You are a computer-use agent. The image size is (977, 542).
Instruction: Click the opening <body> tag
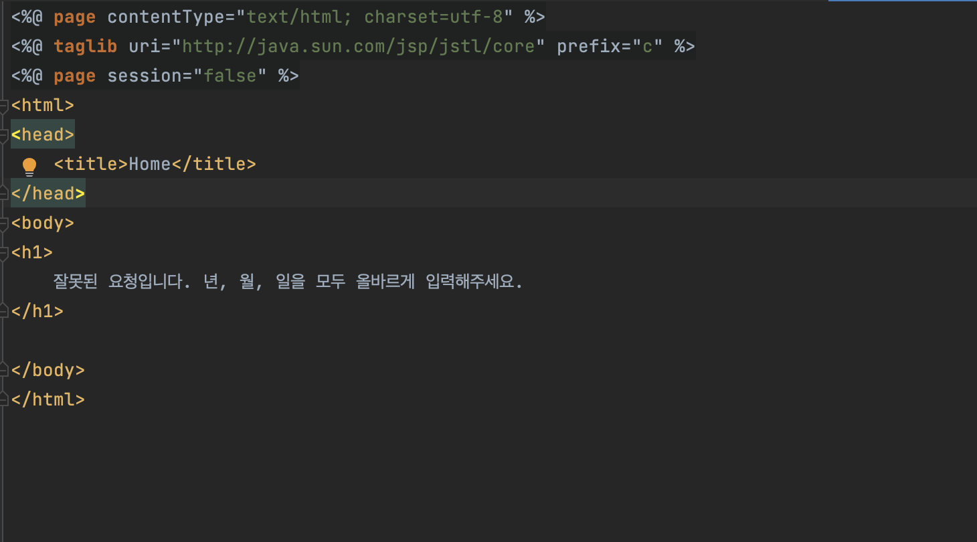pyautogui.click(x=43, y=223)
